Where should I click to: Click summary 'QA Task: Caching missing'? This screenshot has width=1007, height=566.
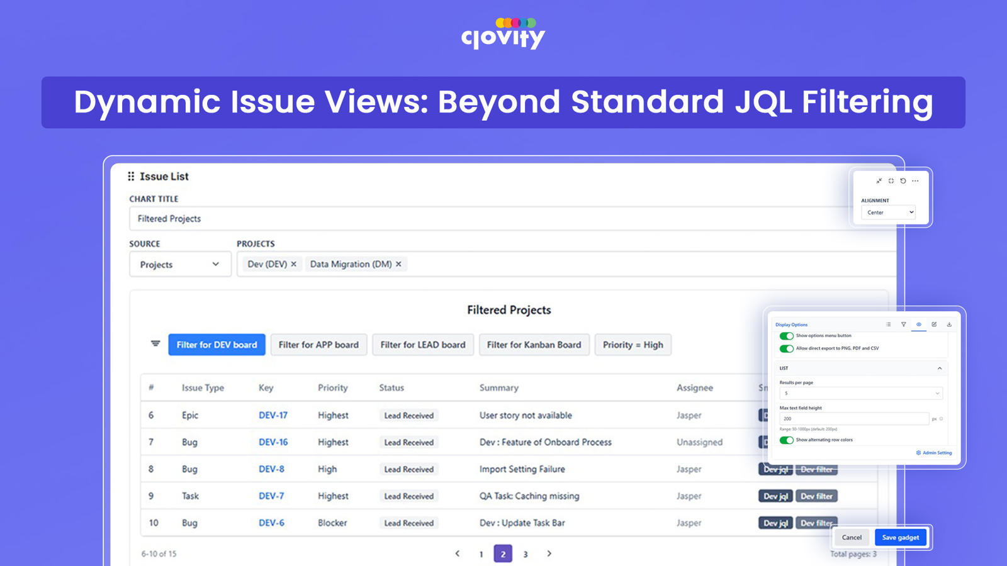pos(529,496)
